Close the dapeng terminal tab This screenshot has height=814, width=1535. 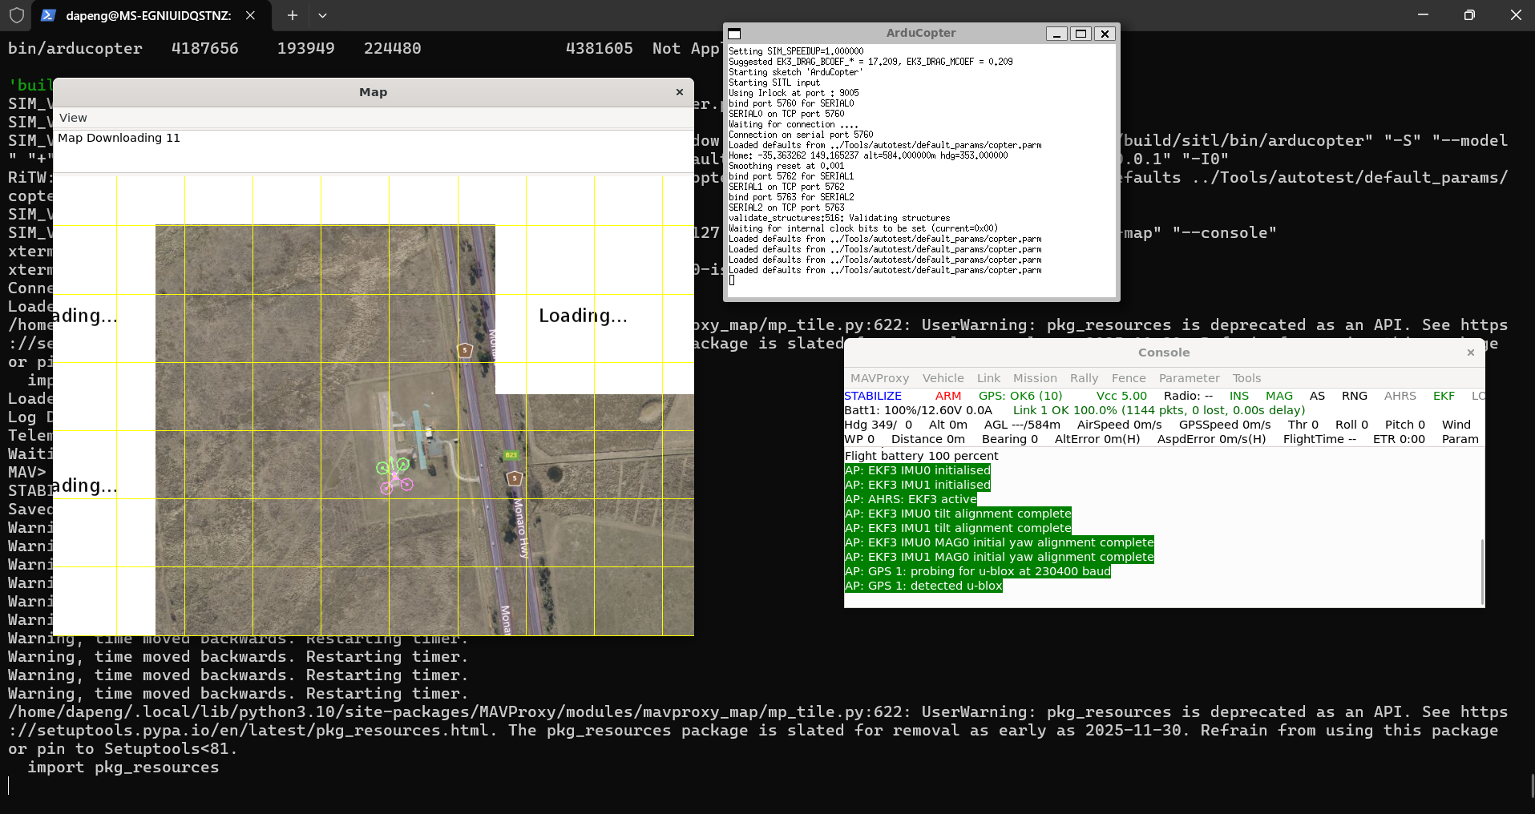tap(251, 15)
